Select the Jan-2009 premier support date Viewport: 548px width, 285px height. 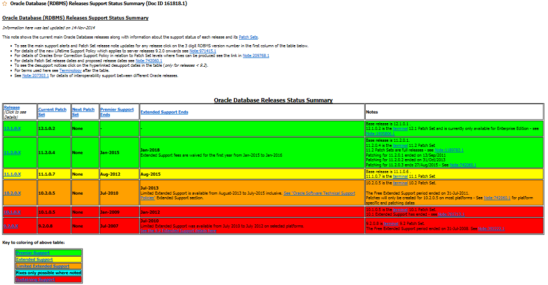[110, 212]
